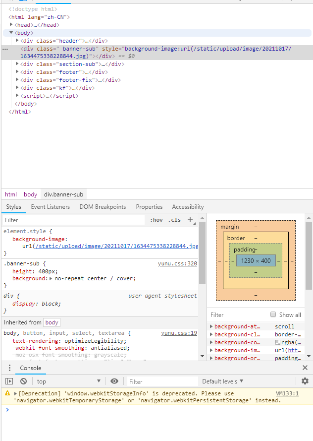The height and width of the screenshot is (441, 313).
Task: Click the Styles pane scroll down arrow
Action: [202, 356]
